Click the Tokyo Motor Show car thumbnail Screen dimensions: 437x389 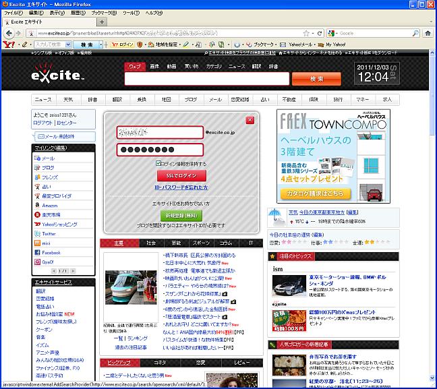289,286
